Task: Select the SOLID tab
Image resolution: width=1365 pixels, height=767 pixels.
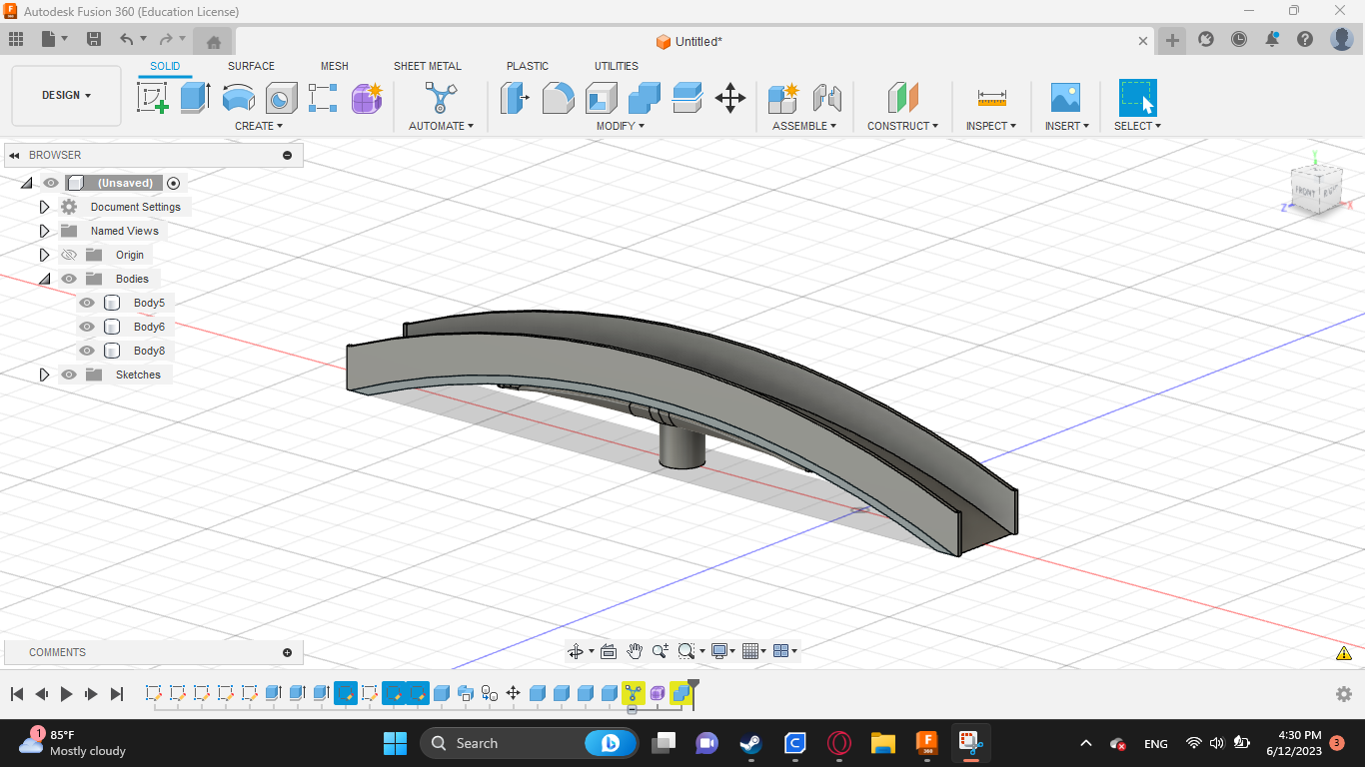Action: pos(165,66)
